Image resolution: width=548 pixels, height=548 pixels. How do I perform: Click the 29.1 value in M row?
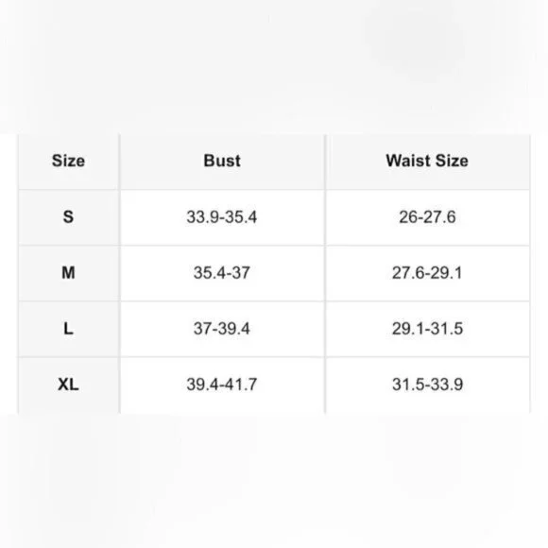446,273
